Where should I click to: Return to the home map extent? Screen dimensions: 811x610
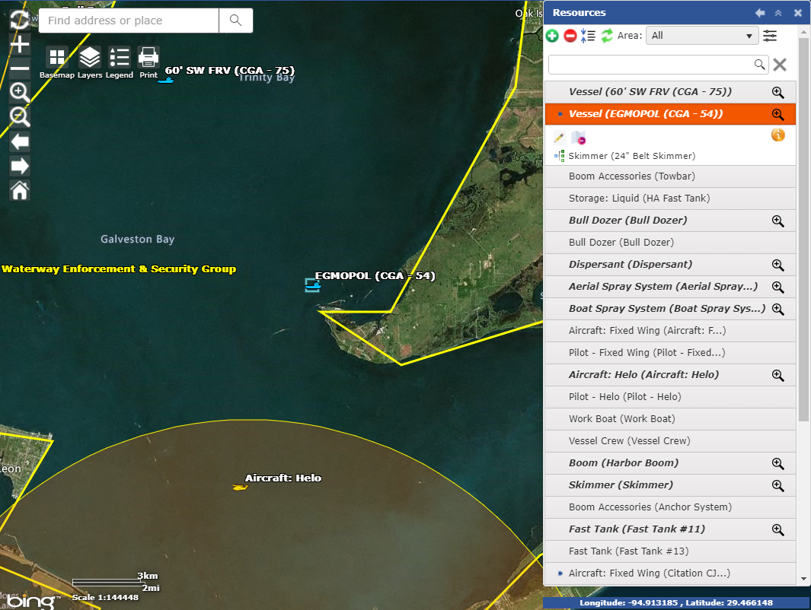[20, 190]
